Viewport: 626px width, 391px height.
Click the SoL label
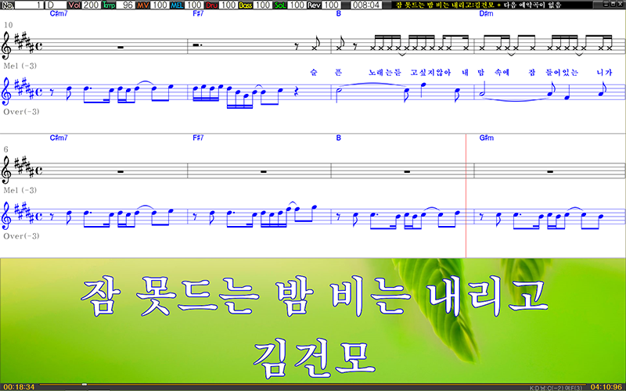[280, 5]
